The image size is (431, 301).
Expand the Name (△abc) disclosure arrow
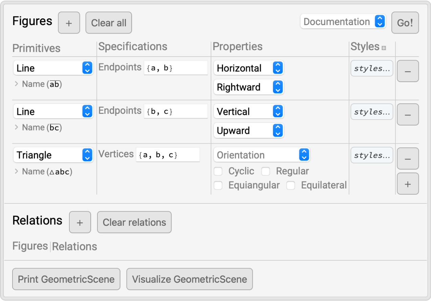[17, 172]
